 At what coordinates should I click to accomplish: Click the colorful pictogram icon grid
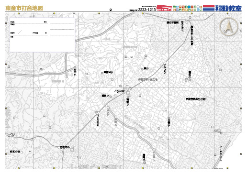(x=188, y=8)
